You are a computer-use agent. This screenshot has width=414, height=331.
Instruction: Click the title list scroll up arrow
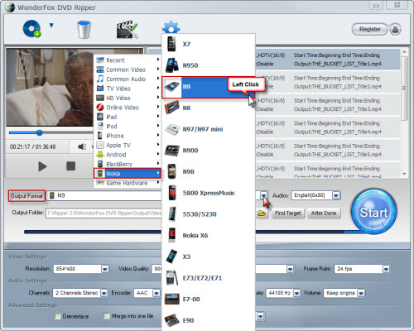click(404, 52)
